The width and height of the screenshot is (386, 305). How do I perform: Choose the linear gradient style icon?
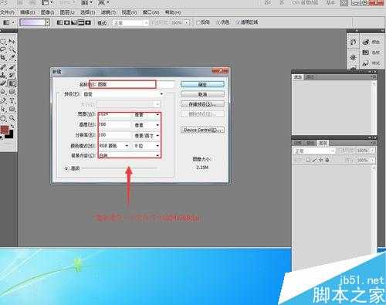(x=59, y=22)
